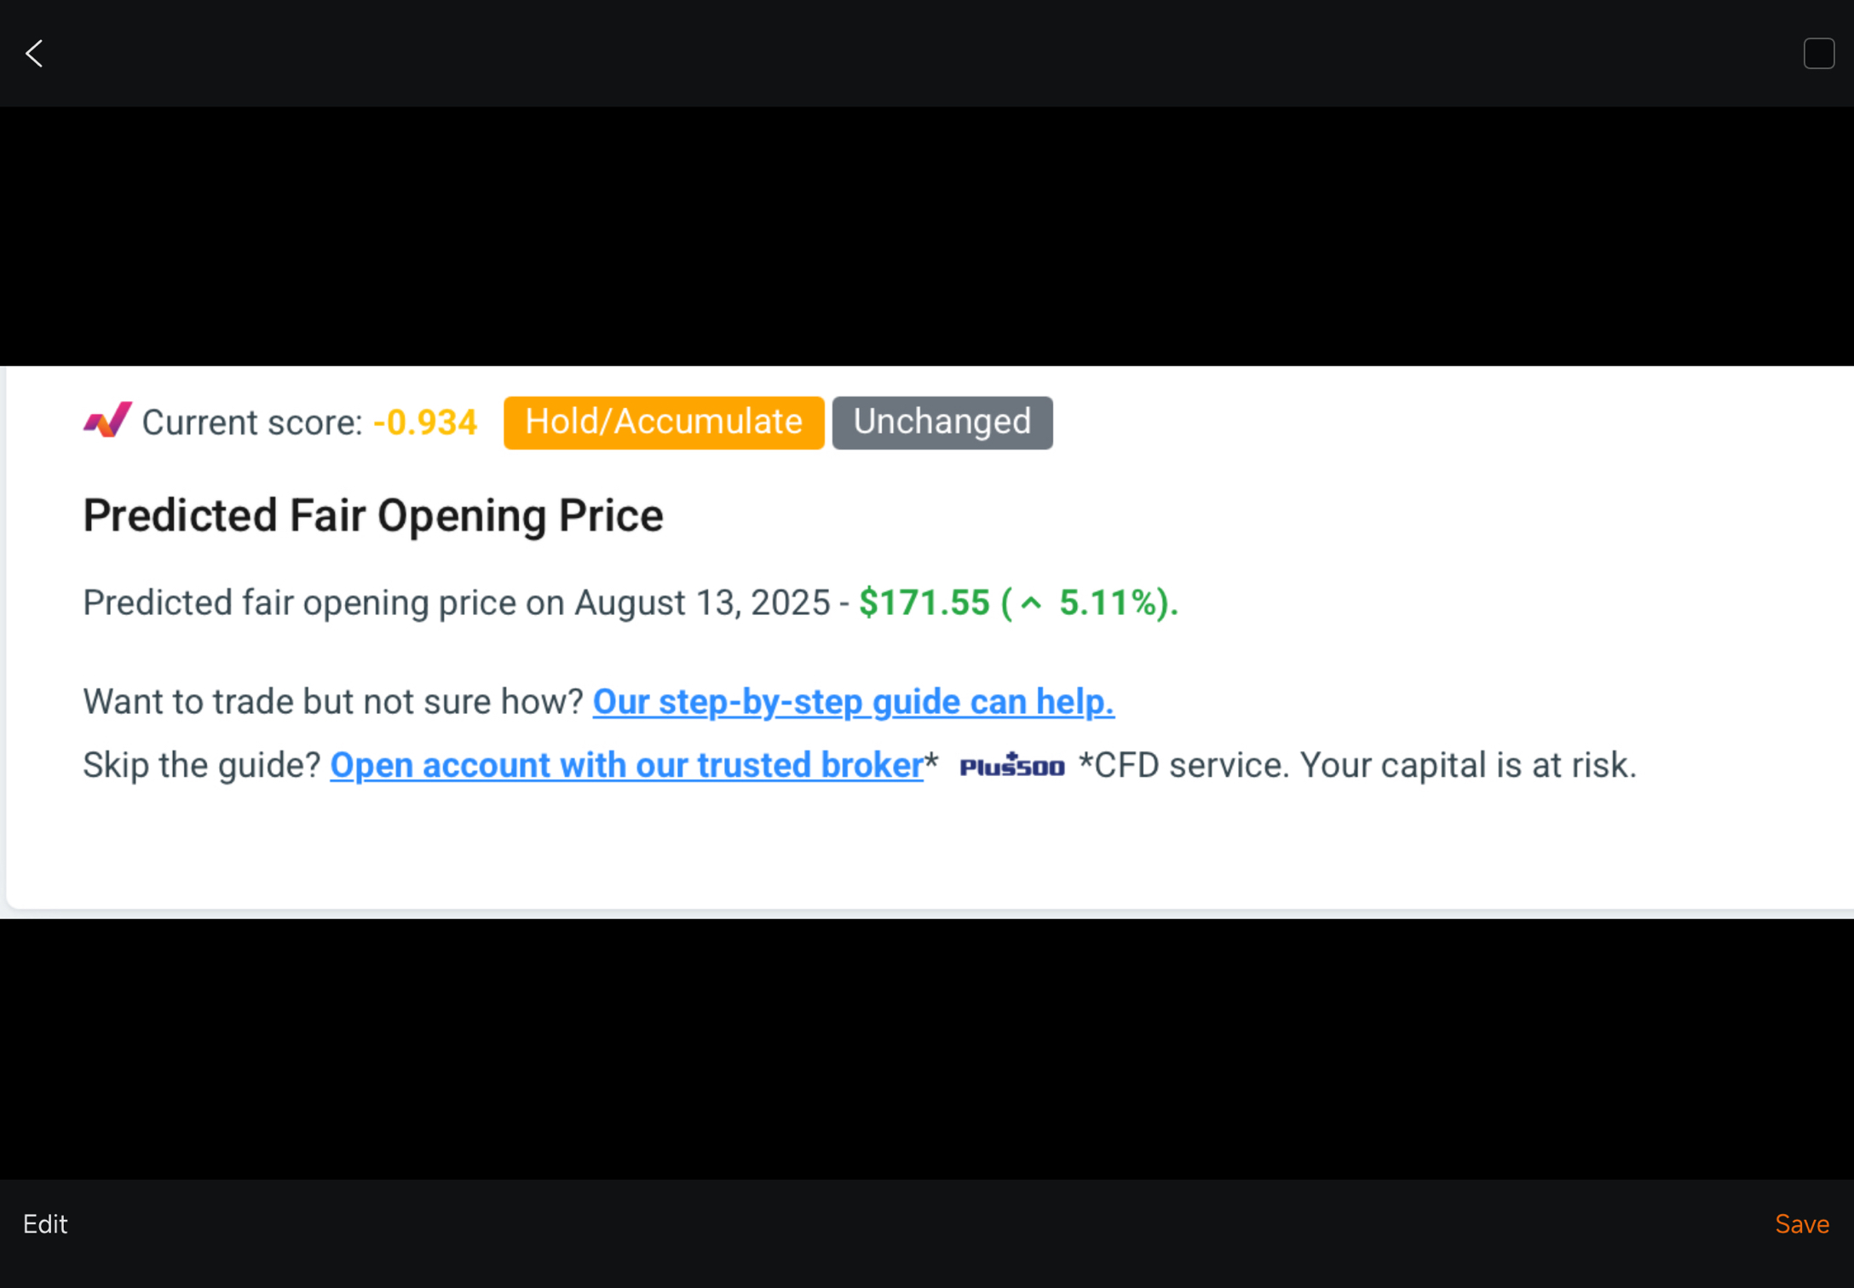Select the gray Unchanged badge
The image size is (1854, 1288).
[941, 423]
